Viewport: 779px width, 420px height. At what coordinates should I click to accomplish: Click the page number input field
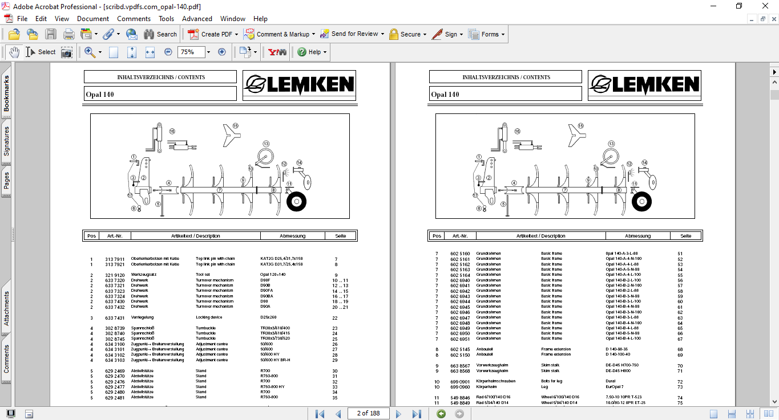(368, 414)
